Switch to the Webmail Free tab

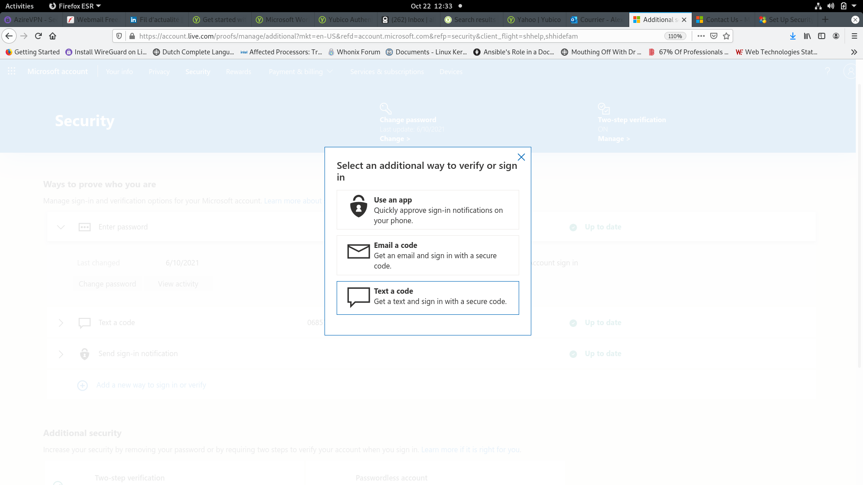94,19
